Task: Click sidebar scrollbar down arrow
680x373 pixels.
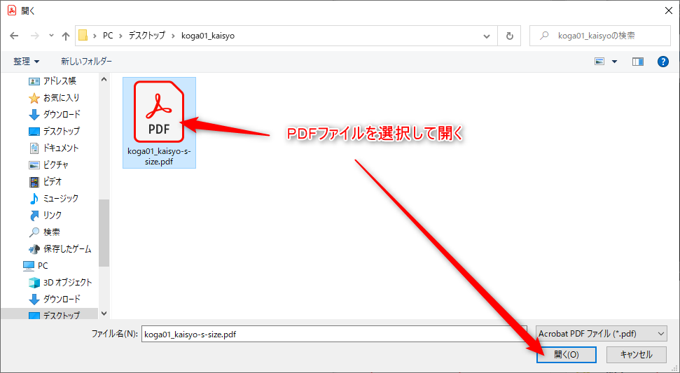Action: coord(104,314)
